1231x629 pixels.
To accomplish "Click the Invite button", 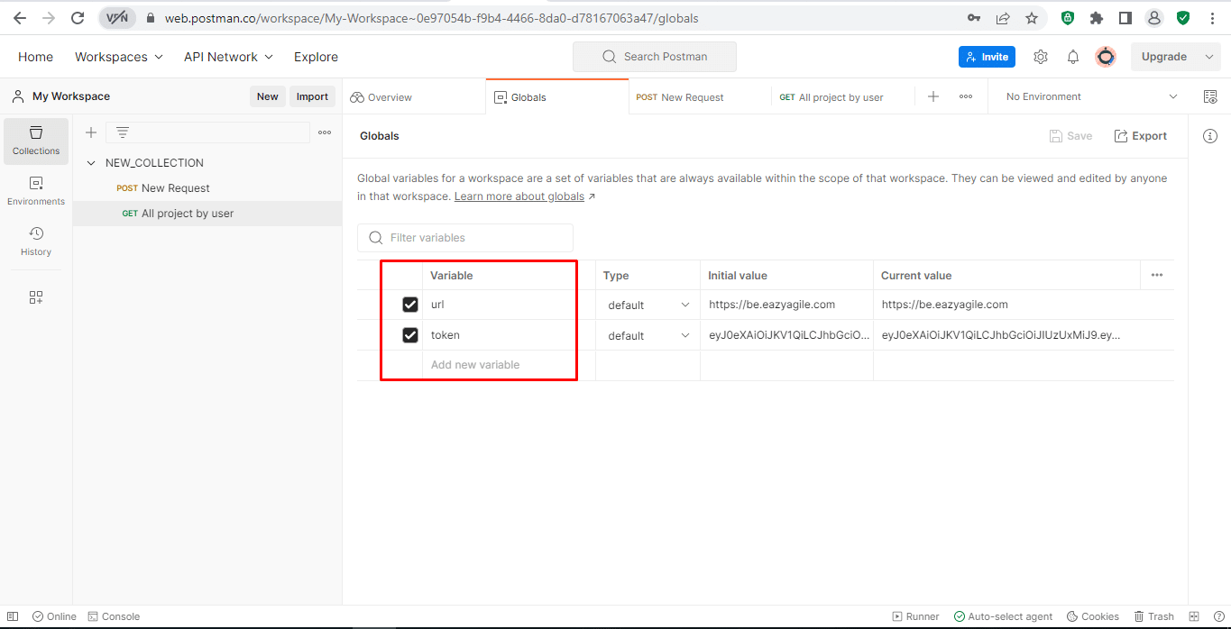I will pyautogui.click(x=987, y=57).
